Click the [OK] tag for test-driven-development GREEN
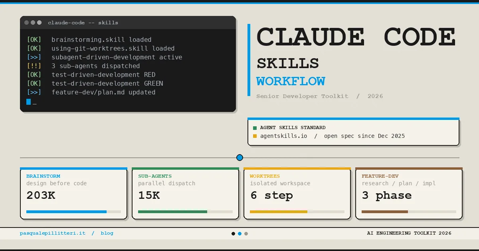Image resolution: width=479 pixels, height=251 pixels. (34, 84)
